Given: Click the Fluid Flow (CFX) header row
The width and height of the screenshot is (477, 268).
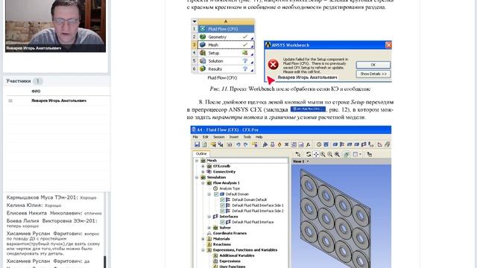Looking at the screenshot, I should (x=227, y=29).
